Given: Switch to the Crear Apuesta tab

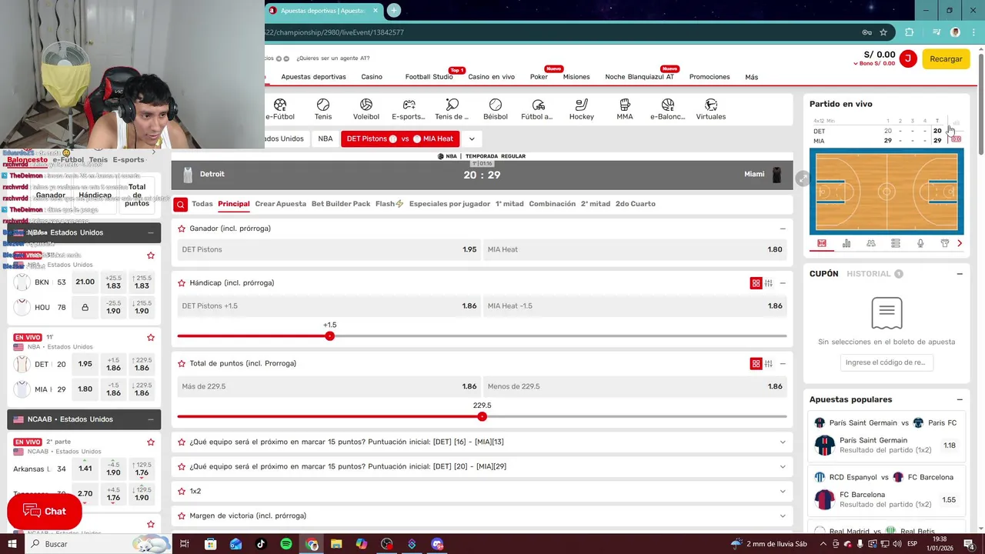Looking at the screenshot, I should (281, 204).
